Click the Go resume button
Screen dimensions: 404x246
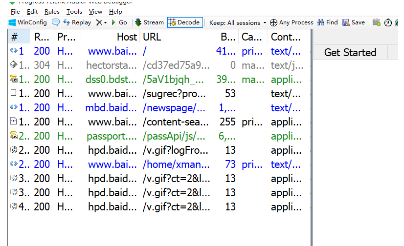pyautogui.click(x=119, y=22)
